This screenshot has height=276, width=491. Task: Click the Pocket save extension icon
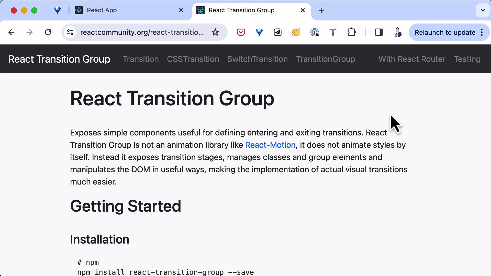(x=241, y=32)
